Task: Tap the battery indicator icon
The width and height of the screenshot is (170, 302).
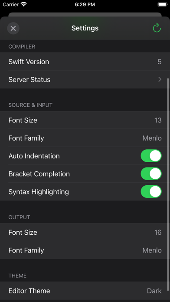Action: pyautogui.click(x=162, y=4)
